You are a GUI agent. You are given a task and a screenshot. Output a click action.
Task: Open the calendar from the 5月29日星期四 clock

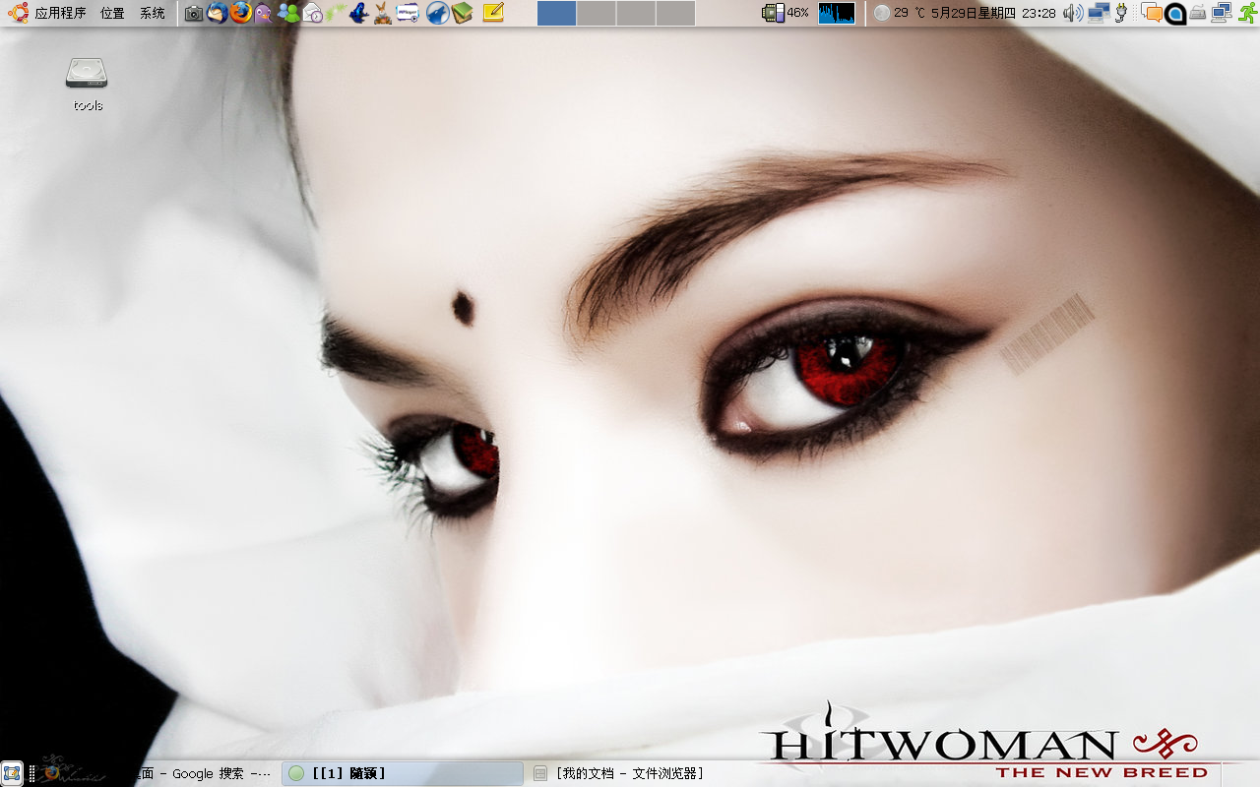tap(993, 13)
